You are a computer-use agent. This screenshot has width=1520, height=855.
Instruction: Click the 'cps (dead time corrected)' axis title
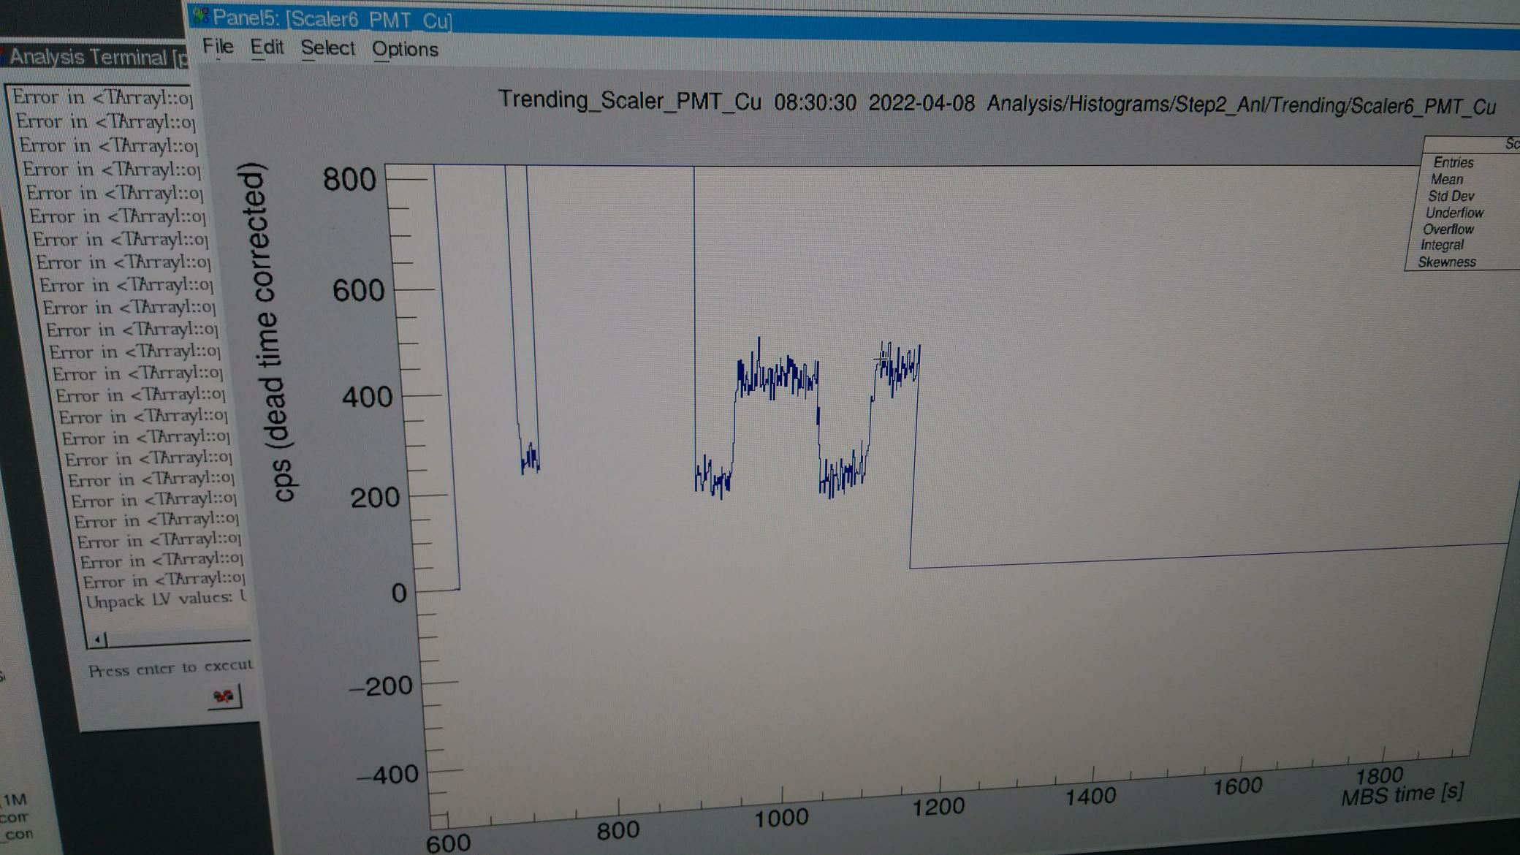point(268,332)
